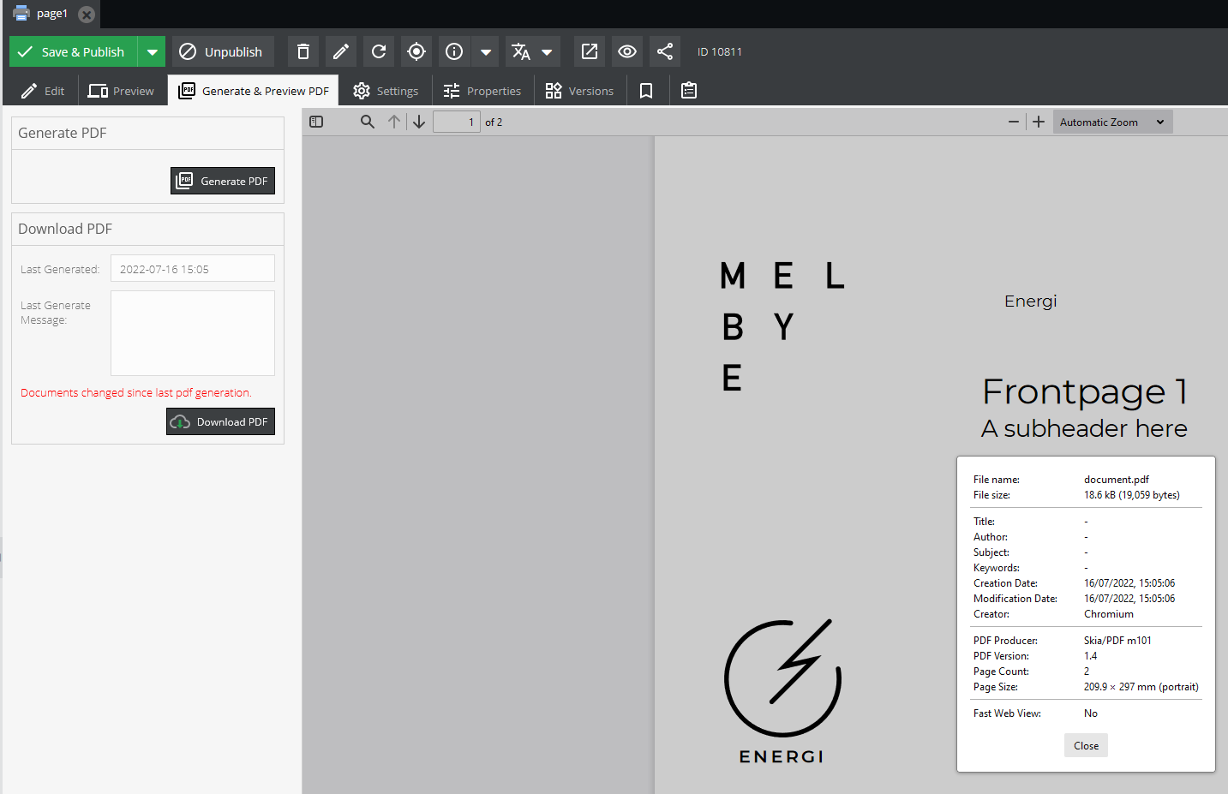Click the page number input field
This screenshot has height=794, width=1228.
457,121
